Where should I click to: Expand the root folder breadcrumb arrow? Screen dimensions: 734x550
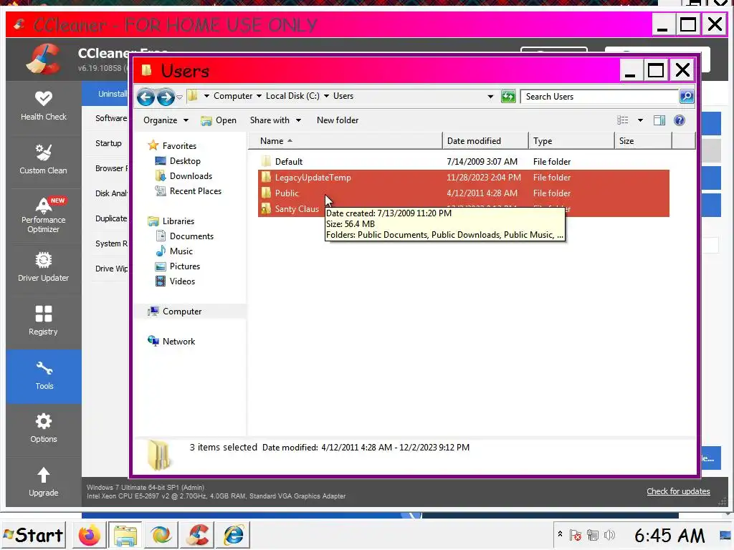[x=206, y=96]
